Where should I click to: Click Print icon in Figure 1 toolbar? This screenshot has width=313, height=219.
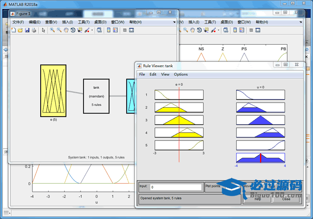tap(34, 30)
